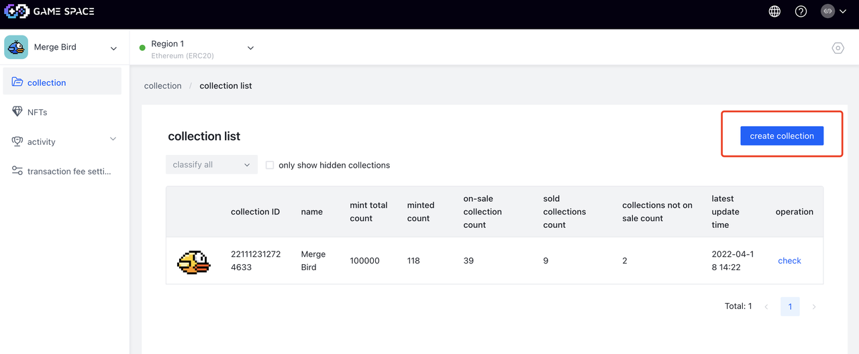Expand the Region 1 network selector
Image resolution: width=859 pixels, height=354 pixels.
pyautogui.click(x=250, y=48)
